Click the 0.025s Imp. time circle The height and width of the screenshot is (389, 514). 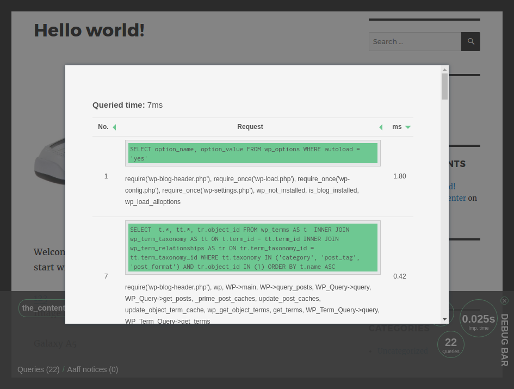tap(479, 318)
